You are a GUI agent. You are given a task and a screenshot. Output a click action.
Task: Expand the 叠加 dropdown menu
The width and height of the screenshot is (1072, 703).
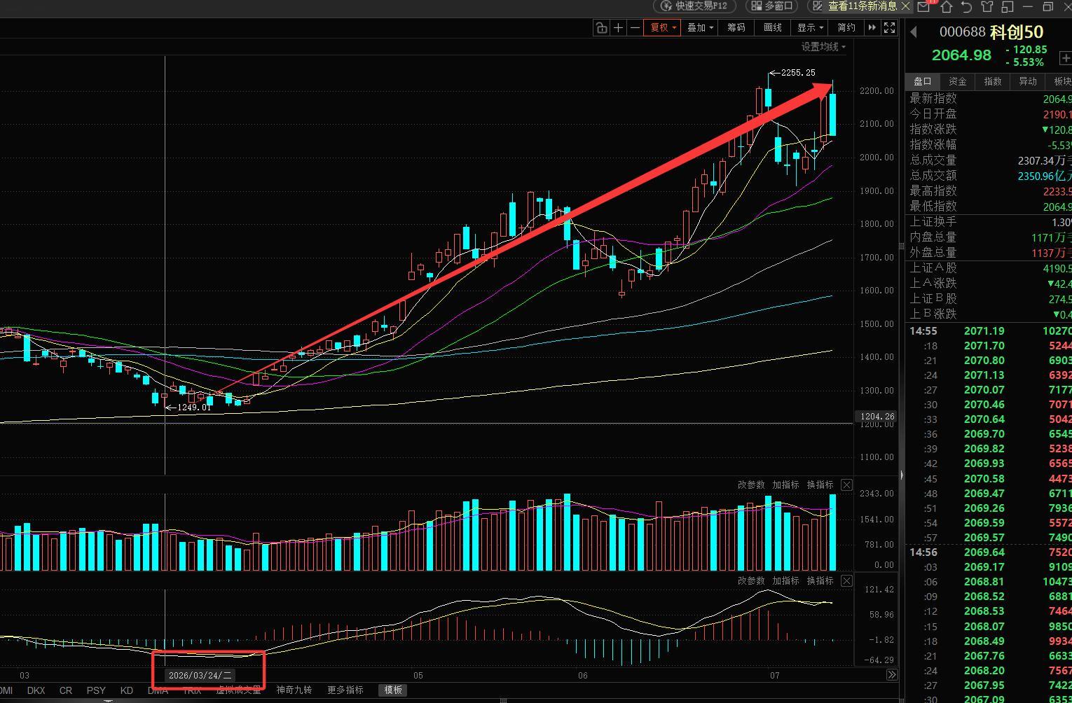tap(700, 27)
